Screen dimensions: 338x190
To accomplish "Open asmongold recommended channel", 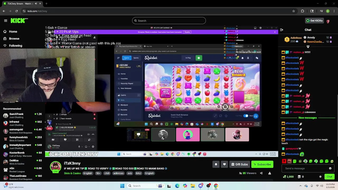I will coord(22,131).
